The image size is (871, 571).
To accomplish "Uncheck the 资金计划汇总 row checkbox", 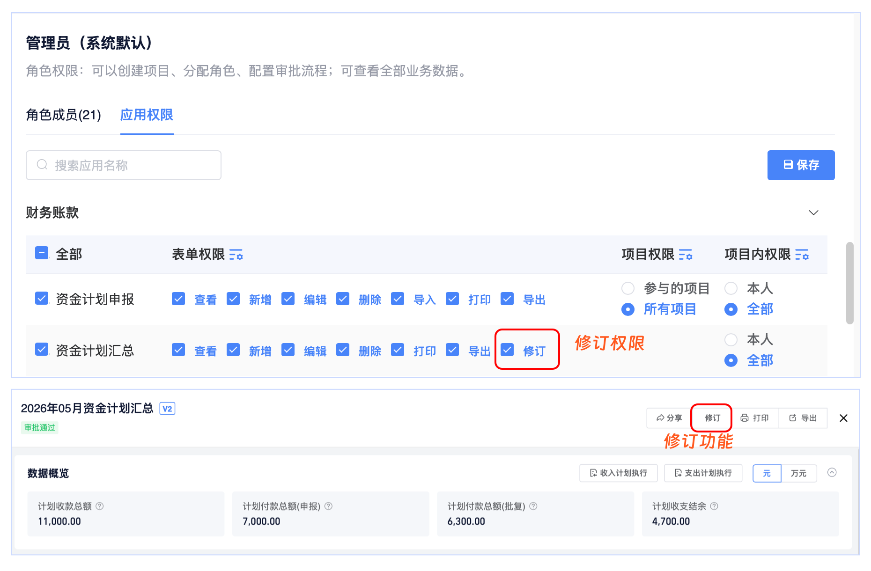I will pyautogui.click(x=42, y=349).
